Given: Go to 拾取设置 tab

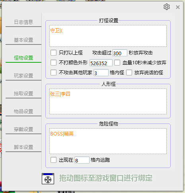Looking at the screenshot, I should tap(23, 94).
